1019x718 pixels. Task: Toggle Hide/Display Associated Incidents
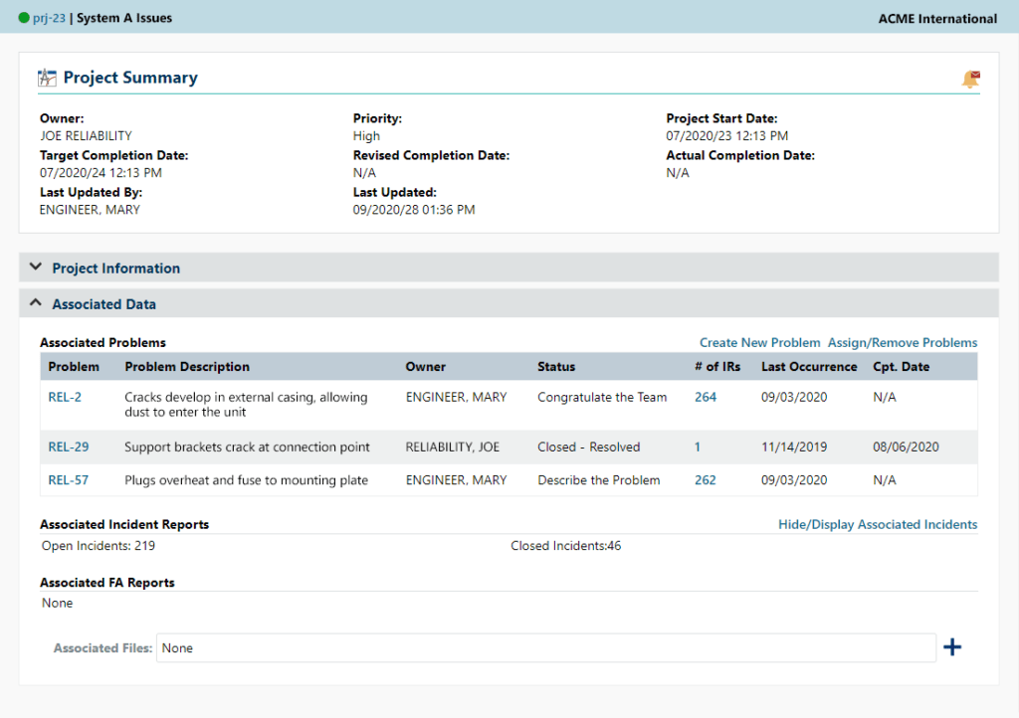pos(877,524)
